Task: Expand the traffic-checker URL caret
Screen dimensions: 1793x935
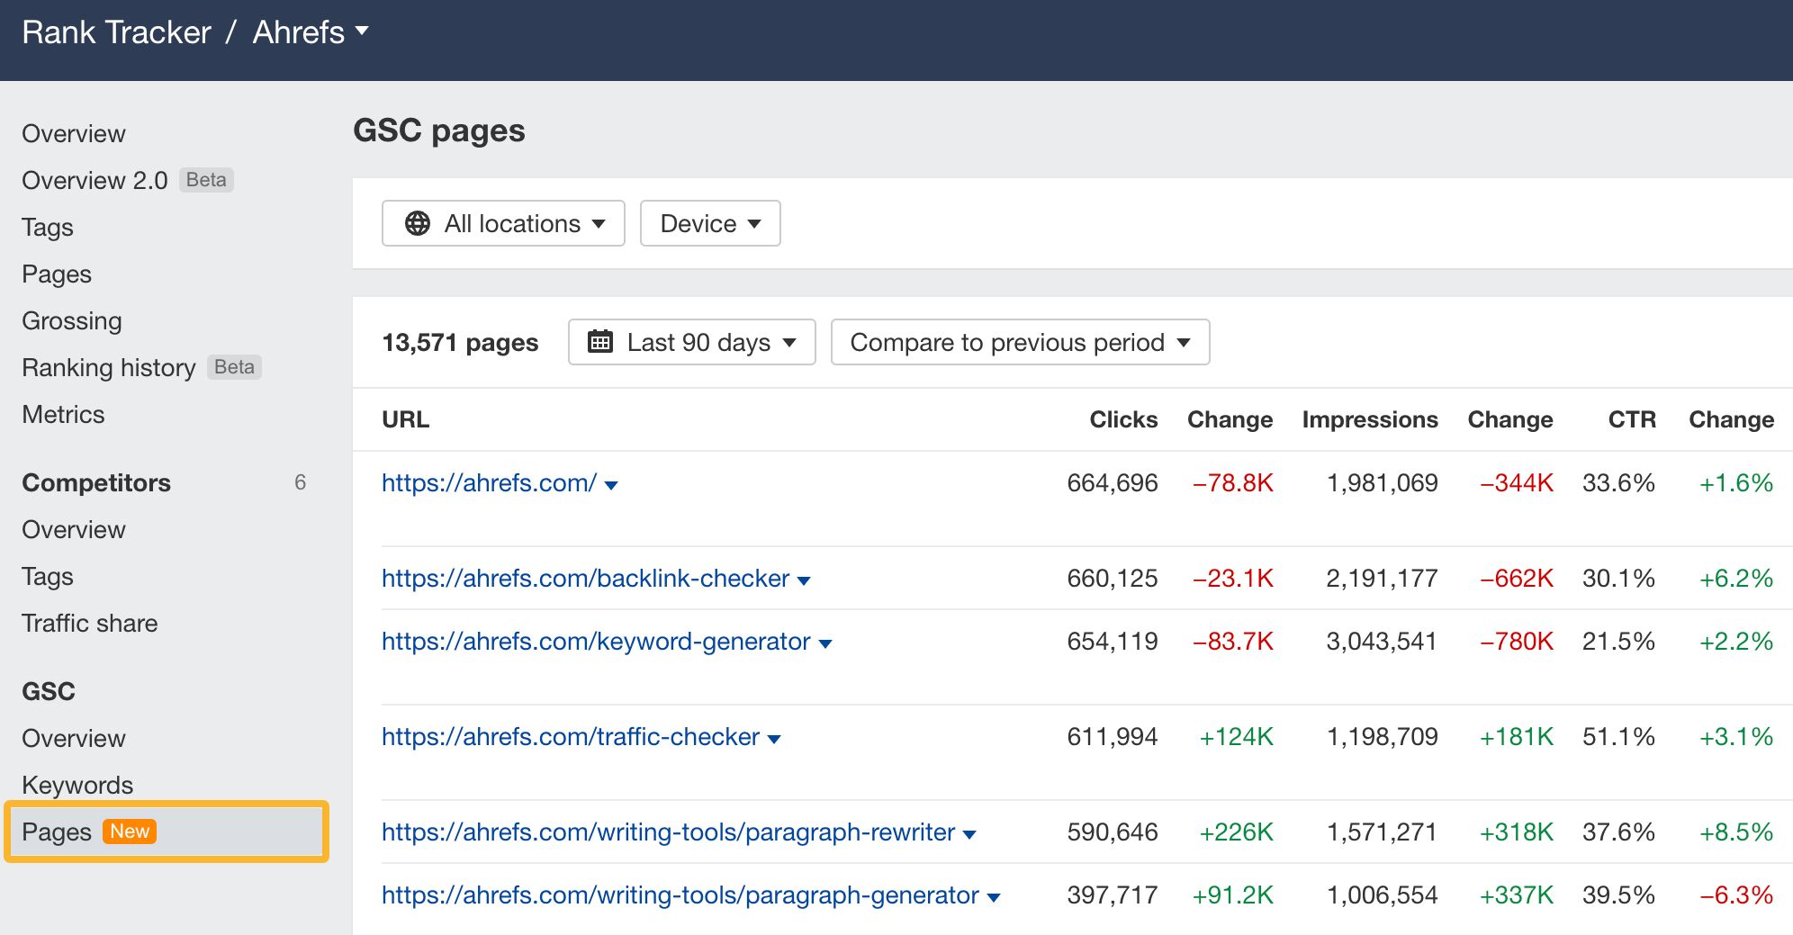Action: click(x=774, y=739)
